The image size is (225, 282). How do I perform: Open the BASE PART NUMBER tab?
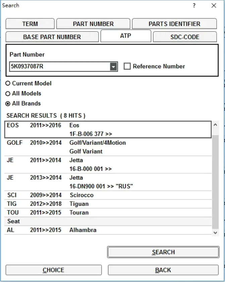(52, 37)
